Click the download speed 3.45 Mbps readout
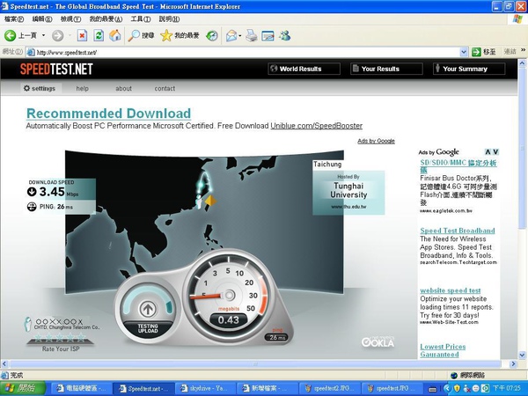Image resolution: width=528 pixels, height=396 pixels. 54,192
